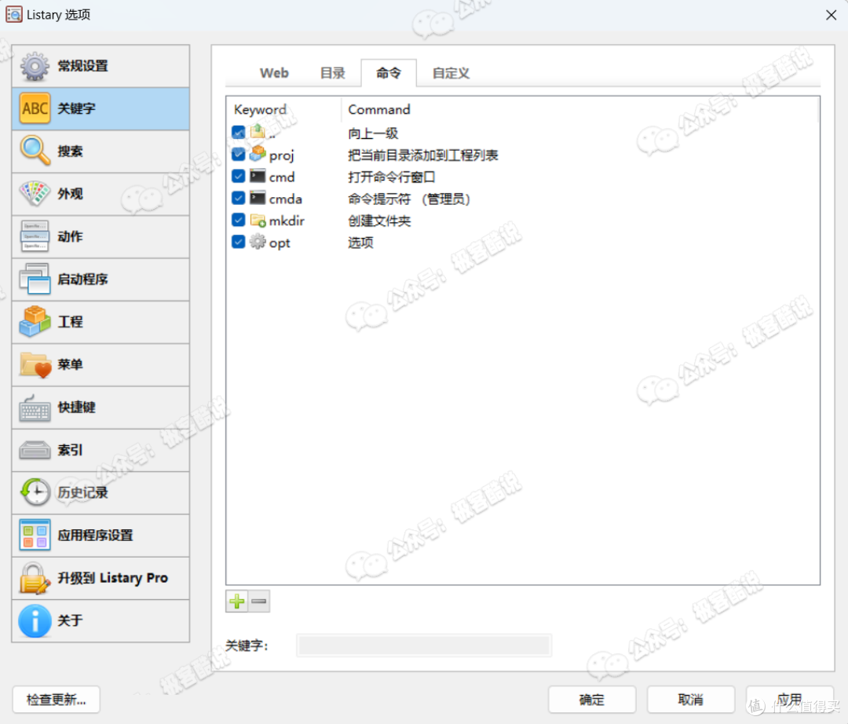Select the 创建文件夹 command text
The image size is (848, 724).
[379, 221]
